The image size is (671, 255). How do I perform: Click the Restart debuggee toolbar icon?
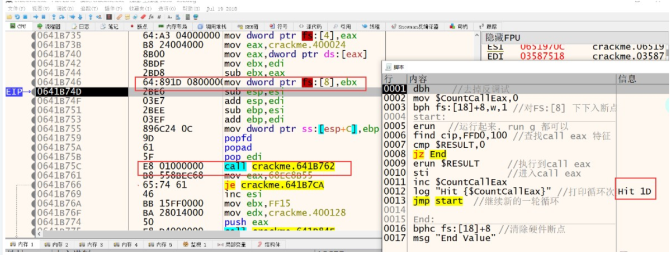(17, 17)
